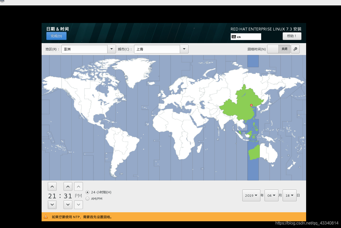Click the 亚洲 region combo field

tap(84, 49)
